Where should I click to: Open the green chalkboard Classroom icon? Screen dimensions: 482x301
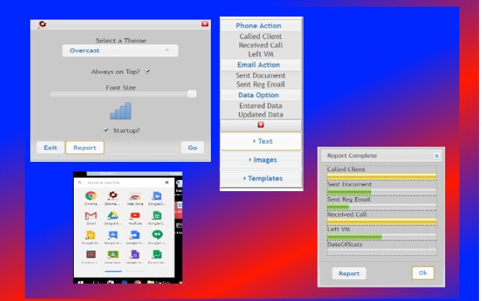pyautogui.click(x=113, y=254)
